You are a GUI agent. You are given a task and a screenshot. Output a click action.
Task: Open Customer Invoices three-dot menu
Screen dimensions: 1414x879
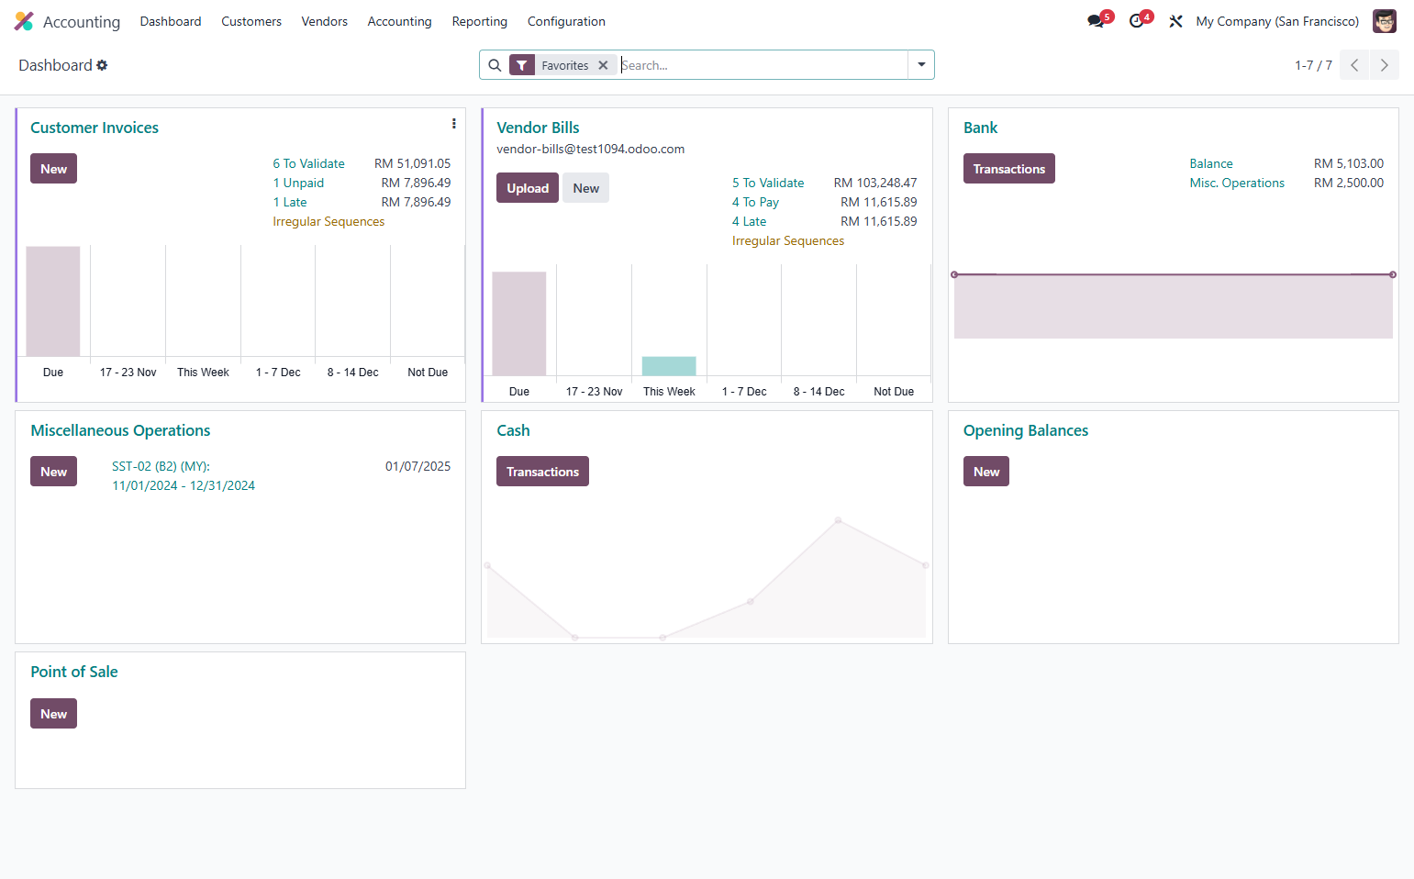(453, 124)
